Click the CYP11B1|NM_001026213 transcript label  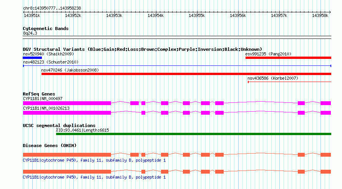pyautogui.click(x=46, y=108)
